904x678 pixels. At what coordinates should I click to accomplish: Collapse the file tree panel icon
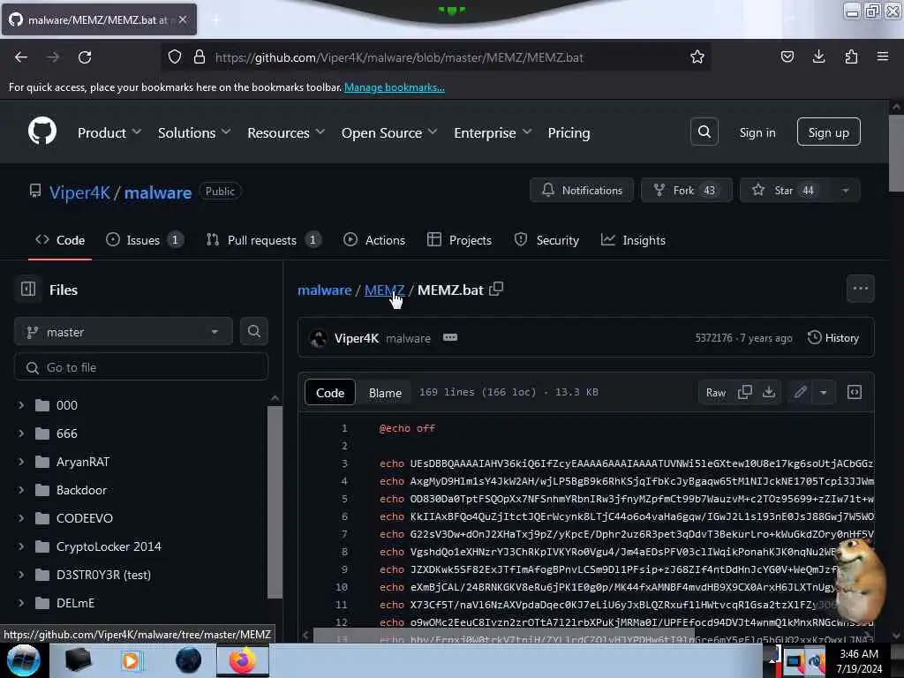click(28, 289)
